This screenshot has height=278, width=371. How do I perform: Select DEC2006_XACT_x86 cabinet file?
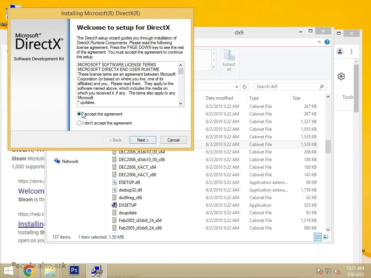coord(137,175)
